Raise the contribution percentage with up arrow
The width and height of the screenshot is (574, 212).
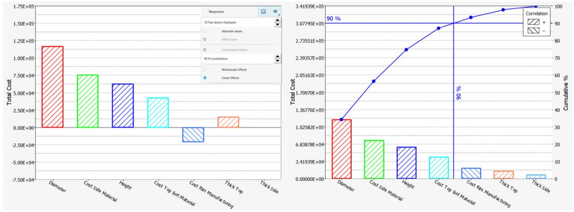click(x=277, y=56)
